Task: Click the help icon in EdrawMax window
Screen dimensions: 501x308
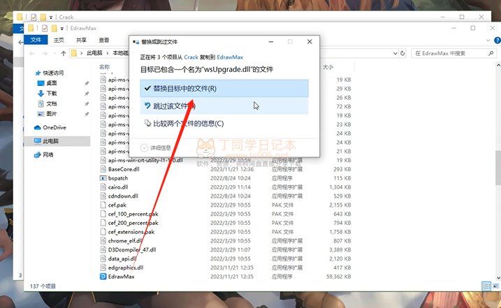Action: coord(498,41)
